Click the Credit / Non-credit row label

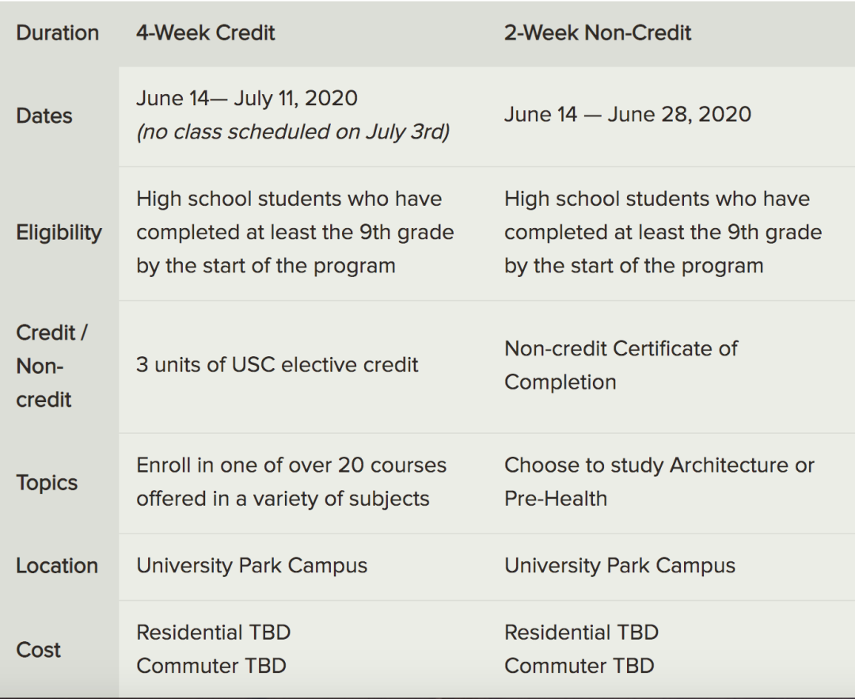pyautogui.click(x=52, y=366)
